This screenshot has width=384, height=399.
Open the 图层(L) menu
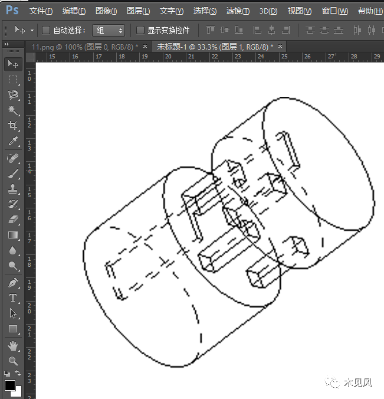(139, 11)
